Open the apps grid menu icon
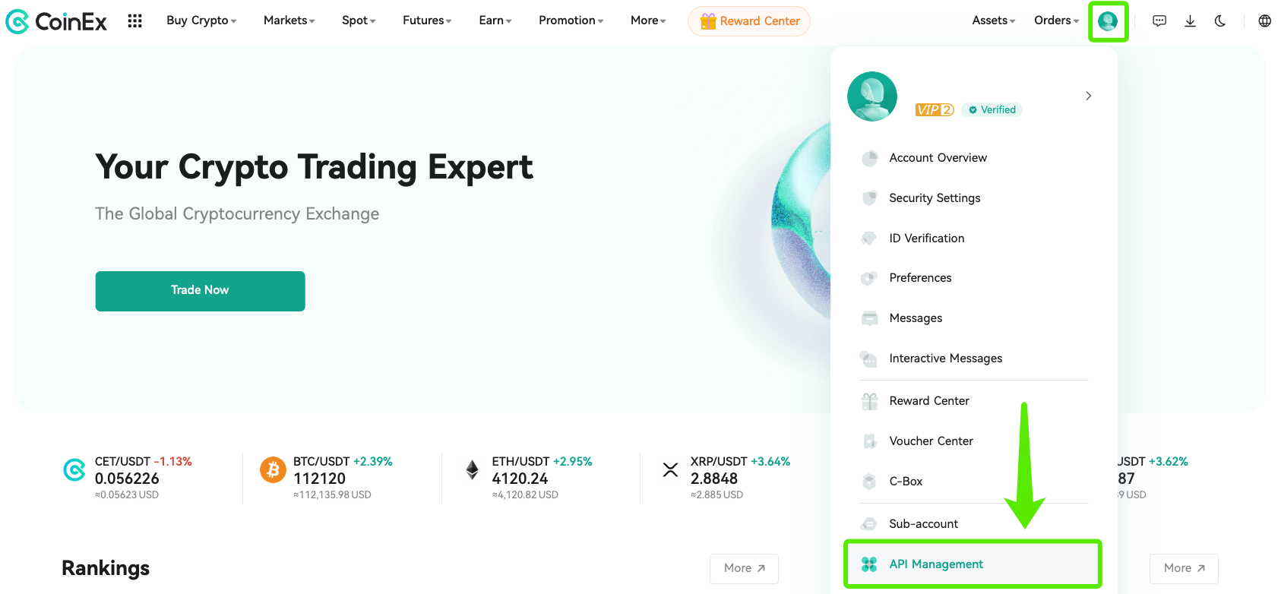Image resolution: width=1281 pixels, height=594 pixels. point(134,21)
